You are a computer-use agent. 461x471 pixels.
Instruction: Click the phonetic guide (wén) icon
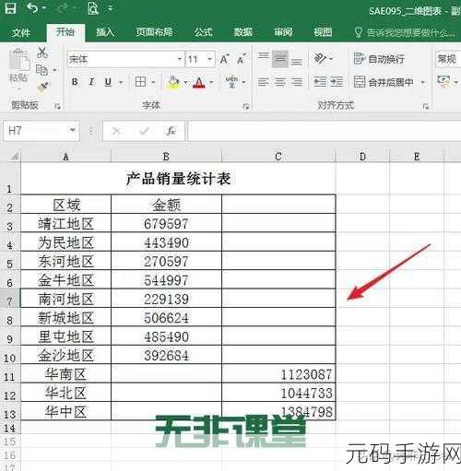click(x=231, y=82)
